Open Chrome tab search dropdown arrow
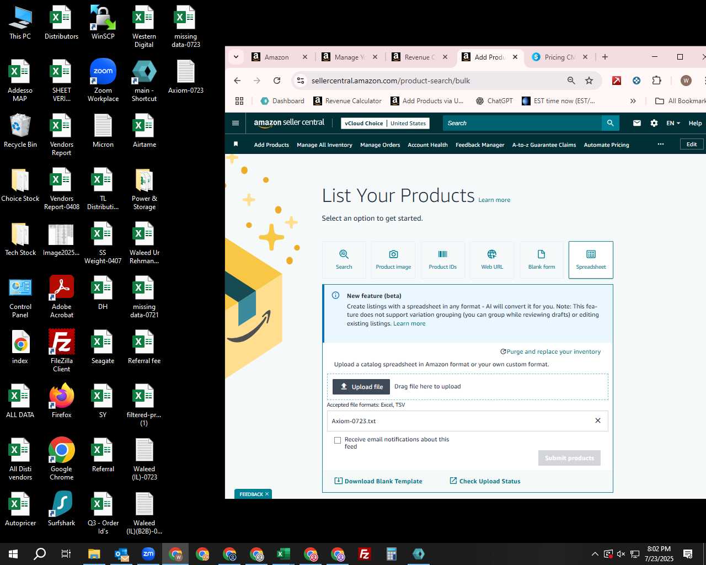706x565 pixels. click(x=236, y=57)
